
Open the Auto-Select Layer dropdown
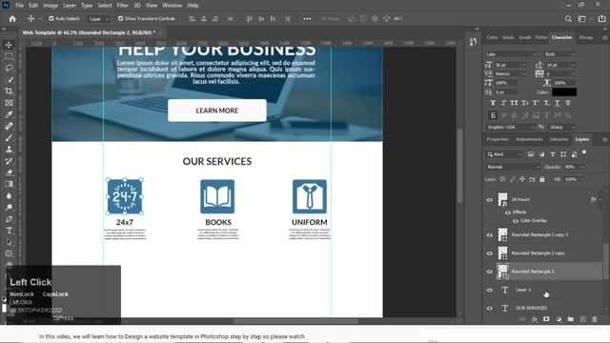coord(99,19)
